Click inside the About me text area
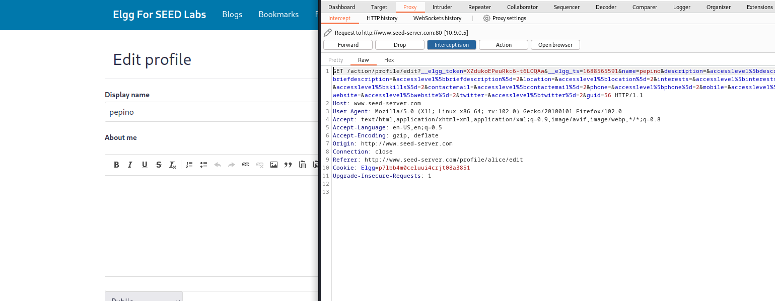Viewport: 775px width, 301px height. coord(212,225)
